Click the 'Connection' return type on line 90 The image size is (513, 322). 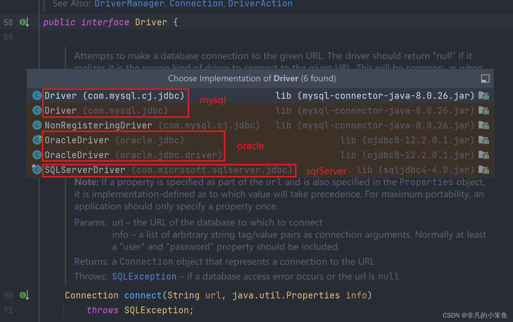[x=91, y=295]
